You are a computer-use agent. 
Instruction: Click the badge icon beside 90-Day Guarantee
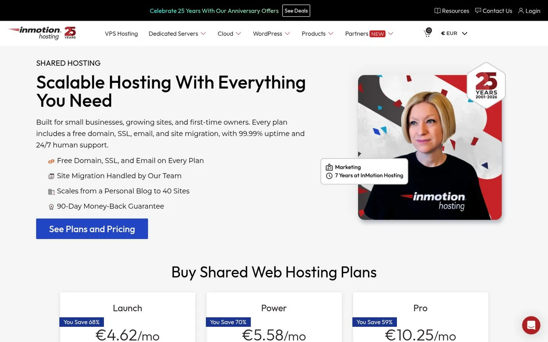pos(51,207)
